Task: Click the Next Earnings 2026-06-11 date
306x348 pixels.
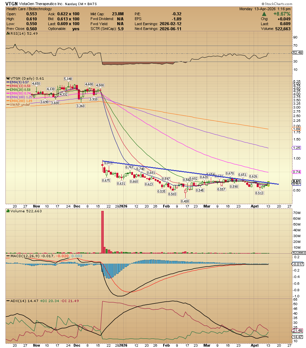Action: pyautogui.click(x=170, y=29)
